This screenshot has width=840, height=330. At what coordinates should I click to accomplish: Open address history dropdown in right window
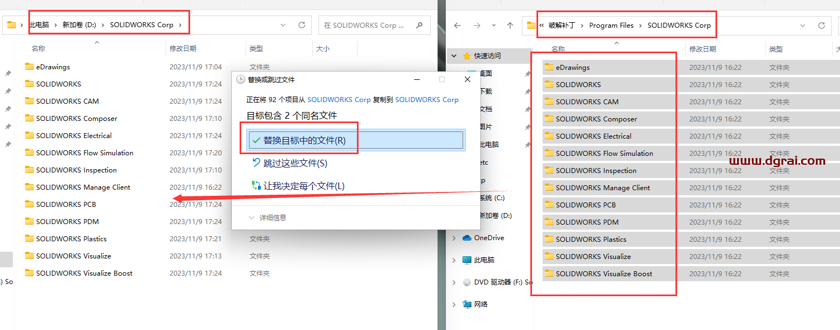(x=803, y=26)
